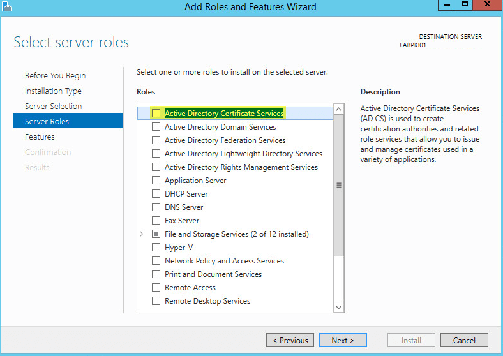
Task: Go to Before You Begin step
Action: click(55, 76)
